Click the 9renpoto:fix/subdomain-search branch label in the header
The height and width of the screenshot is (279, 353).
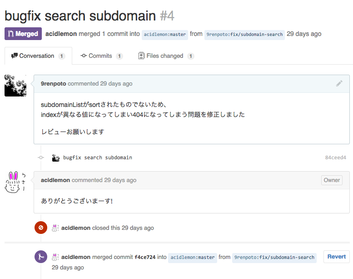pos(244,35)
